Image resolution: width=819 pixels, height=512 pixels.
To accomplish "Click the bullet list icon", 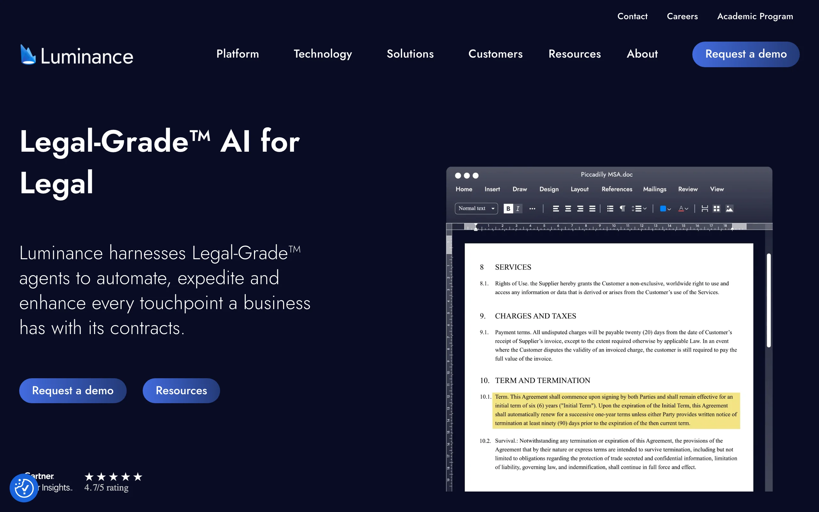I will click(610, 209).
